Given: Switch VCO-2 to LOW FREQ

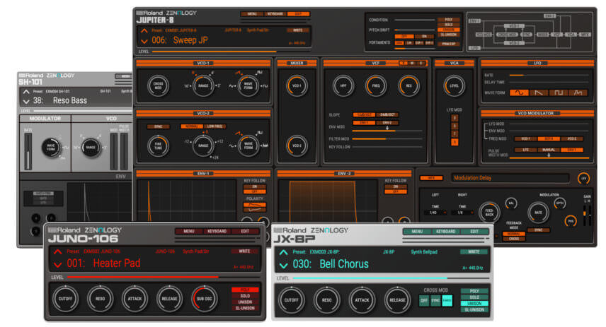Looking at the screenshot, I should [x=215, y=126].
